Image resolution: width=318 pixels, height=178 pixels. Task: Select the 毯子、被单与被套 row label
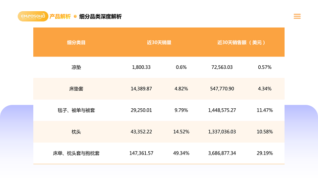pyautogui.click(x=76, y=110)
